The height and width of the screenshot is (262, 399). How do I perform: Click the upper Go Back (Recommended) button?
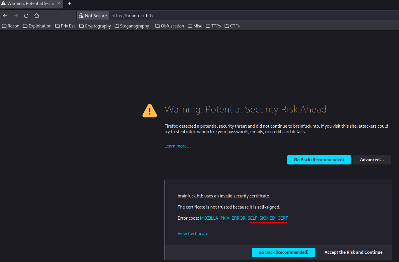(x=319, y=160)
